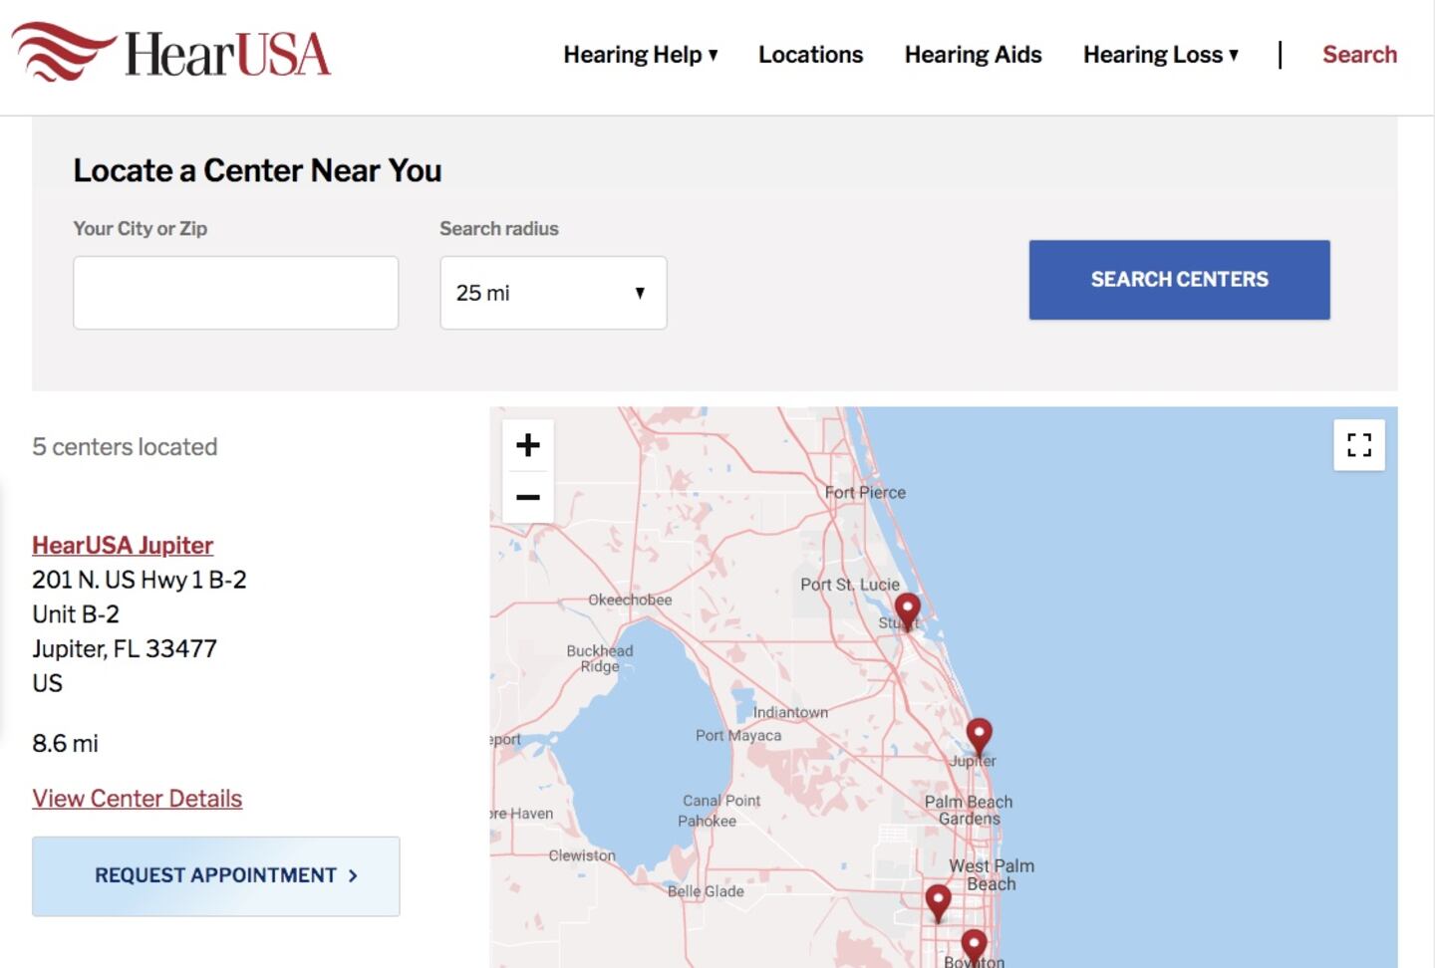This screenshot has height=968, width=1435.
Task: Click the HearUSA logo
Action: 171,54
